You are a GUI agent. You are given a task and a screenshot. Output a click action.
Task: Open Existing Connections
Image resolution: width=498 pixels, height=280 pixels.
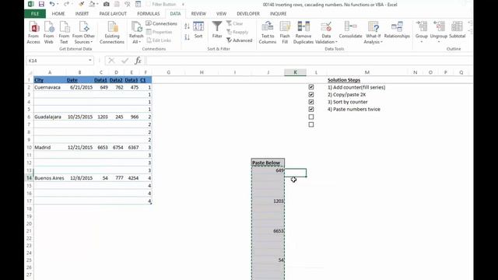tap(112, 33)
